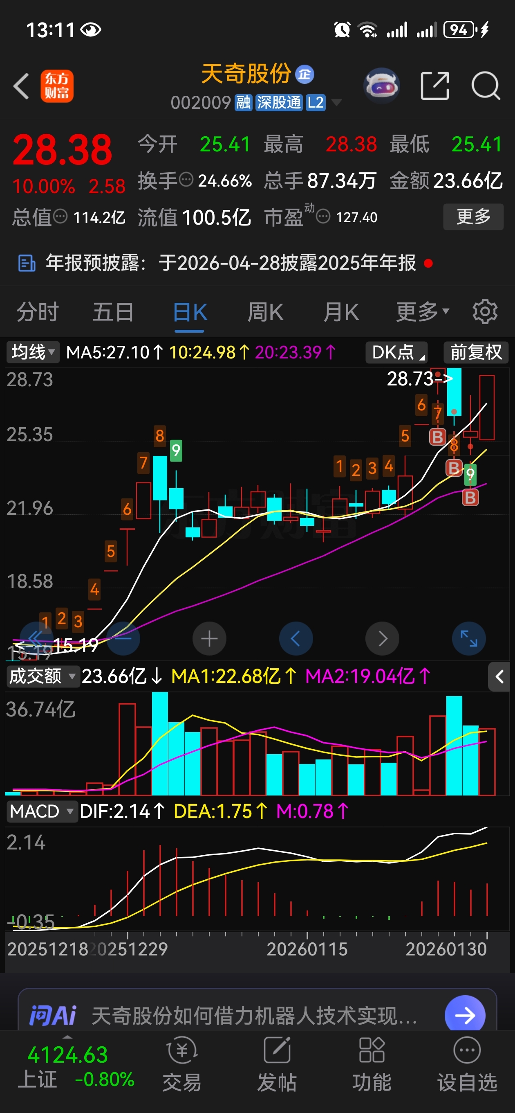Viewport: 515px width, 1113px height.
Task: Move chart right with arrow button
Action: (x=383, y=639)
